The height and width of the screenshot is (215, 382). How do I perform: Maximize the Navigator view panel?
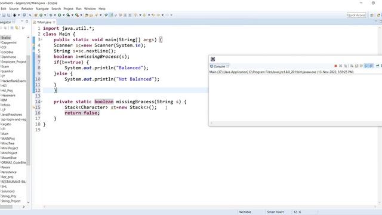(x=27, y=21)
